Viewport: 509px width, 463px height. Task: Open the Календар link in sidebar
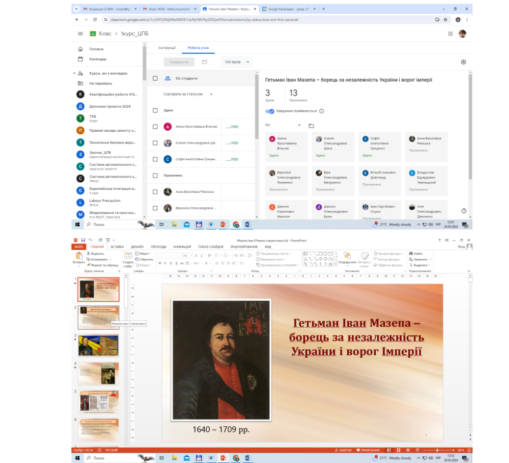pyautogui.click(x=98, y=59)
